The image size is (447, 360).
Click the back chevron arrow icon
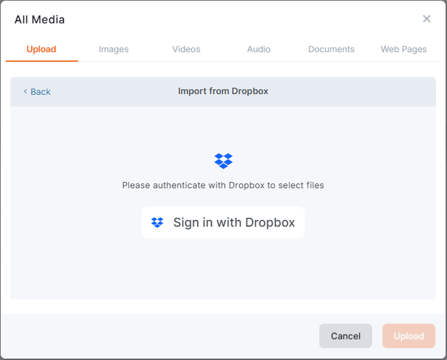click(25, 91)
